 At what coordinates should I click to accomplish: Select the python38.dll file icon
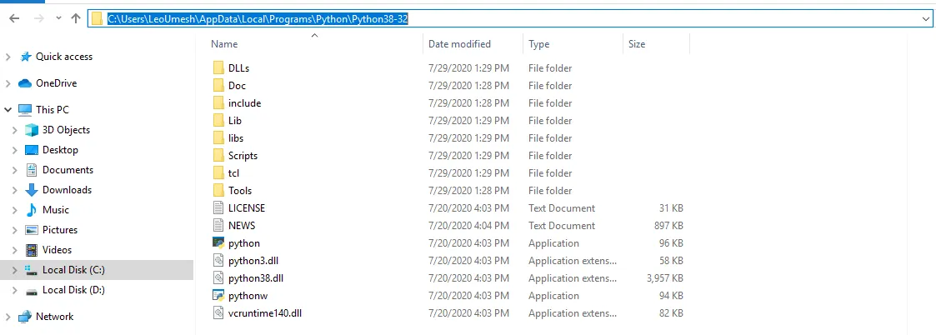point(218,278)
